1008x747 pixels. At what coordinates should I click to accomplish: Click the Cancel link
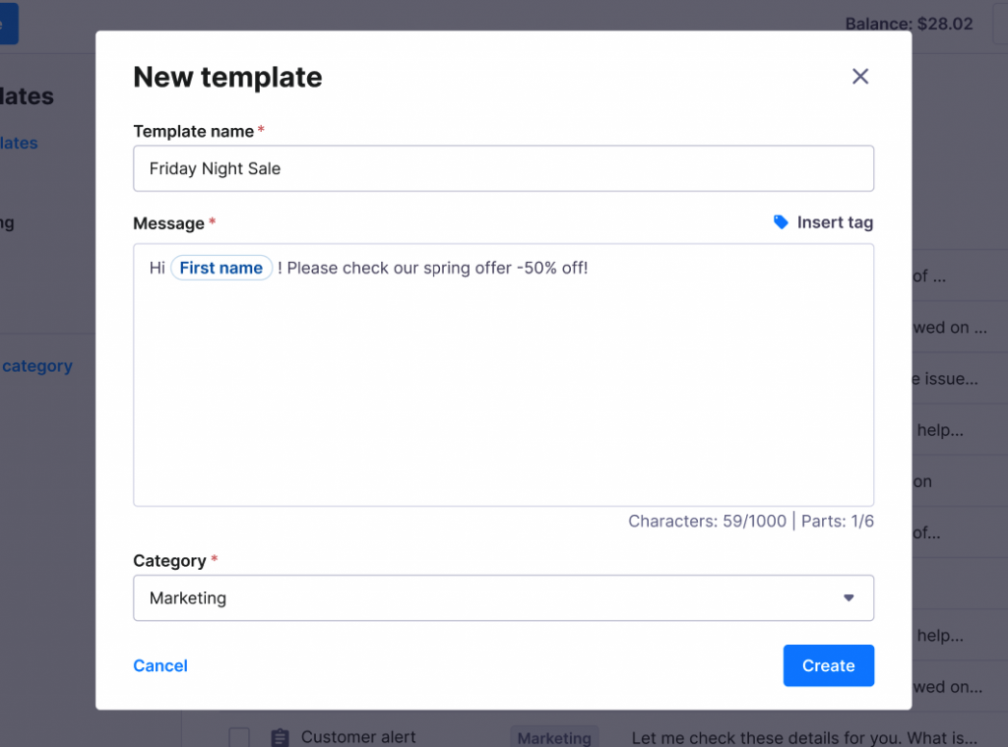pyautogui.click(x=160, y=666)
